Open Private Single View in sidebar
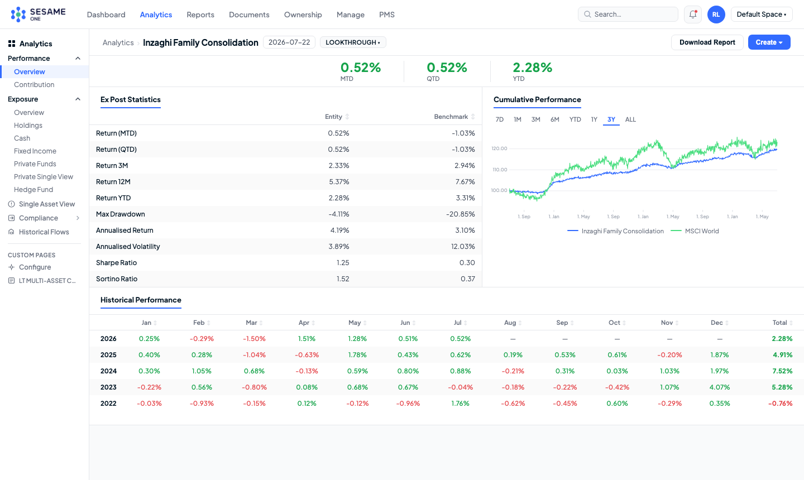804x480 pixels. [45, 177]
